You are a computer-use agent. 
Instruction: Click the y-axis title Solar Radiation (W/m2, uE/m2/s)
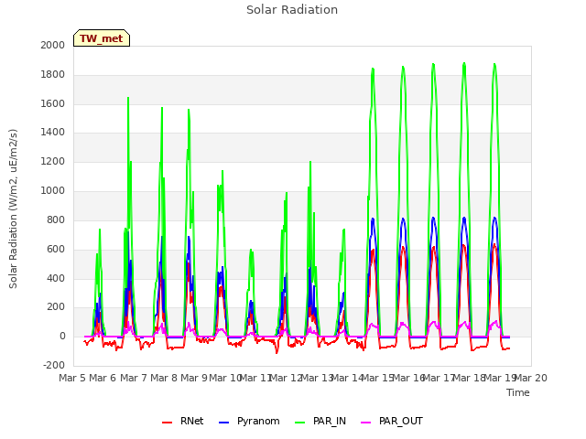(x=13, y=209)
